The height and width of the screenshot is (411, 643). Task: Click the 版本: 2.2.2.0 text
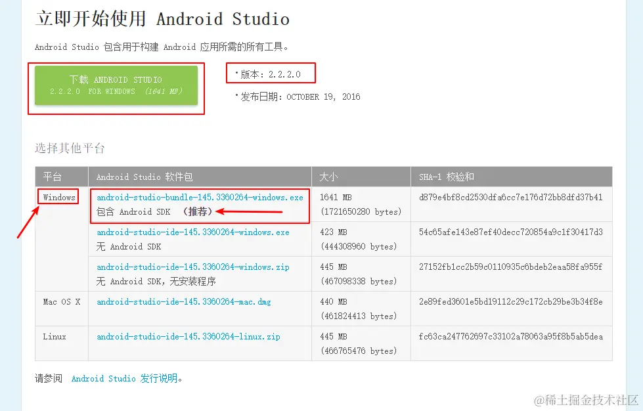tap(270, 74)
